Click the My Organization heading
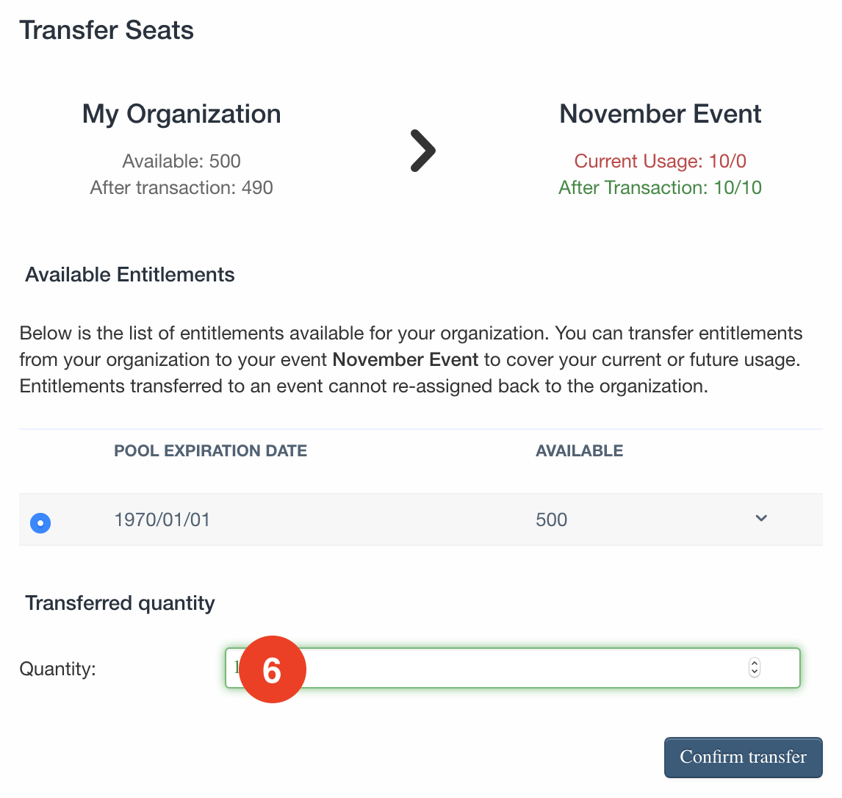This screenshot has height=798, width=842. coord(181,115)
